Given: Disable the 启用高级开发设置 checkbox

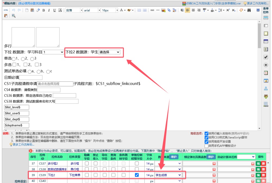Looking at the screenshot, I should pyautogui.click(x=206, y=142).
